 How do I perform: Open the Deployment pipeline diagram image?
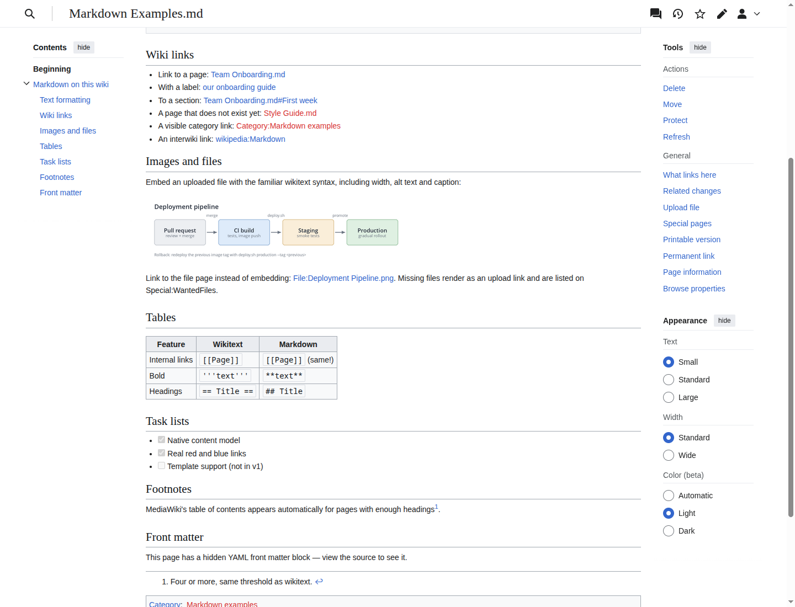tap(276, 230)
